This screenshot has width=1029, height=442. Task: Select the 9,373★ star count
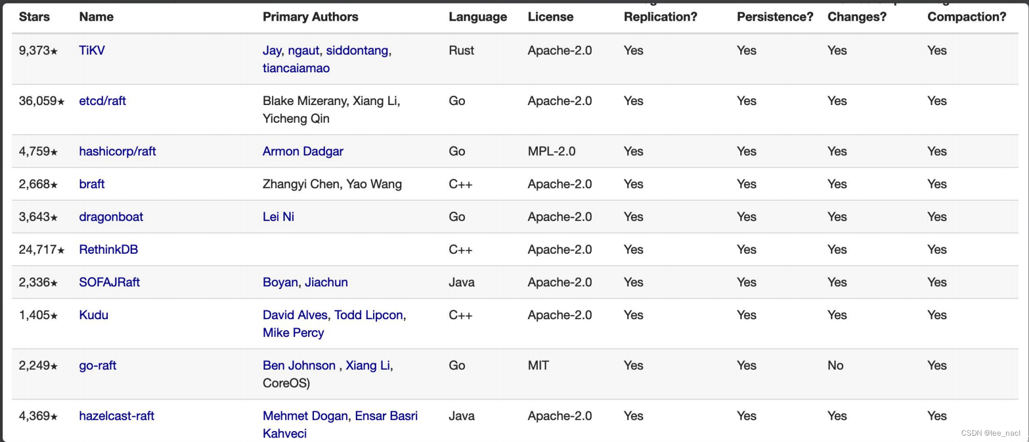click(38, 51)
